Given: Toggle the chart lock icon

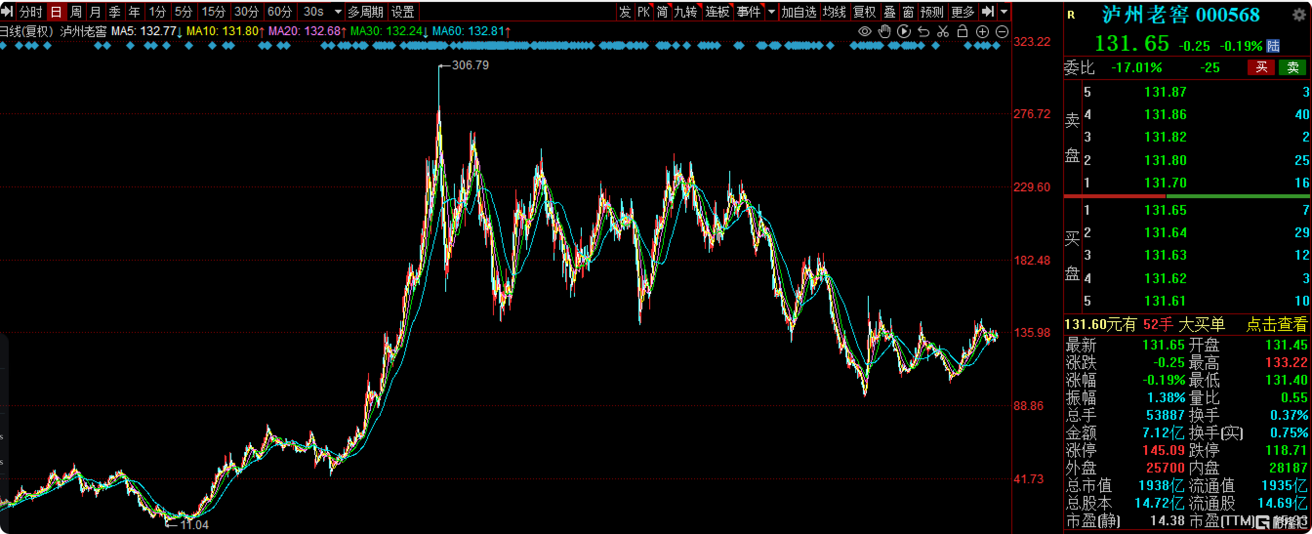Looking at the screenshot, I should [x=962, y=32].
